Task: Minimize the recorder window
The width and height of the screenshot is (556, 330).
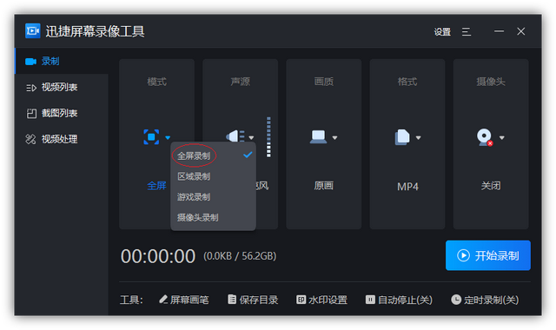Action: point(499,31)
